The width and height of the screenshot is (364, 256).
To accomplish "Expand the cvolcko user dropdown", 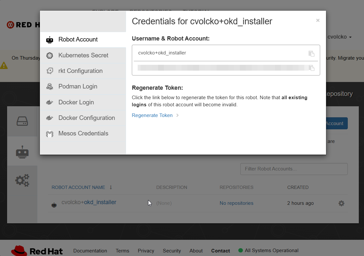I will (339, 37).
